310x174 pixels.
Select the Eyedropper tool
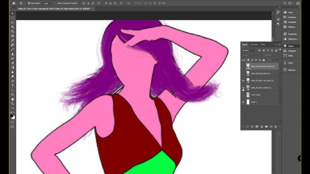coord(12,41)
